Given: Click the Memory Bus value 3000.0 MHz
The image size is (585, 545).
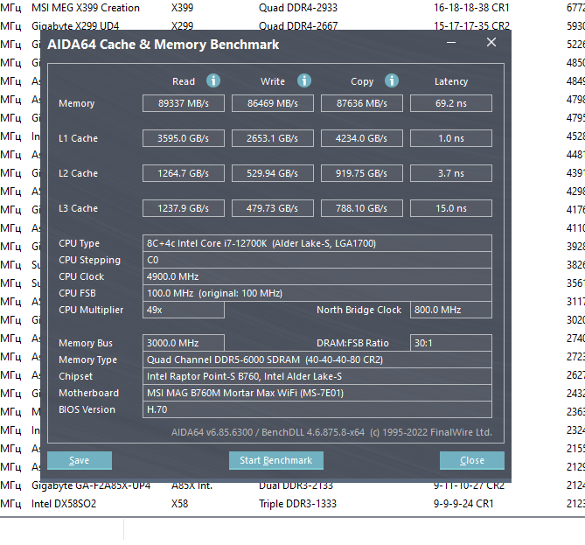Looking at the screenshot, I should pos(184,343).
